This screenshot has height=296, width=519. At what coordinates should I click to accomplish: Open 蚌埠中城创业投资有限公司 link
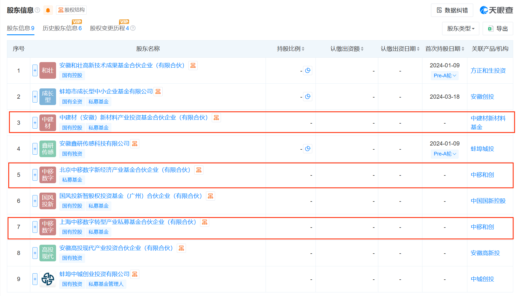94,274
